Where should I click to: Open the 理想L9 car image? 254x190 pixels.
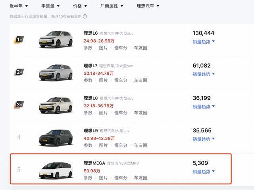(56, 138)
